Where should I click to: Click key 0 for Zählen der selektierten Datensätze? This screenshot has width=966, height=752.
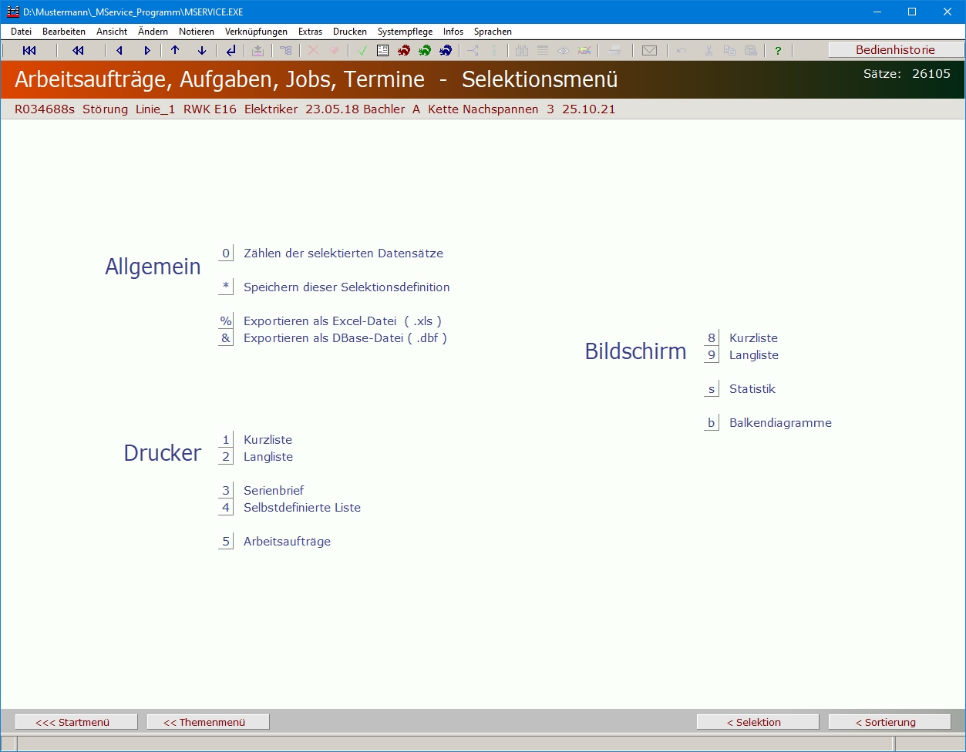coord(226,253)
